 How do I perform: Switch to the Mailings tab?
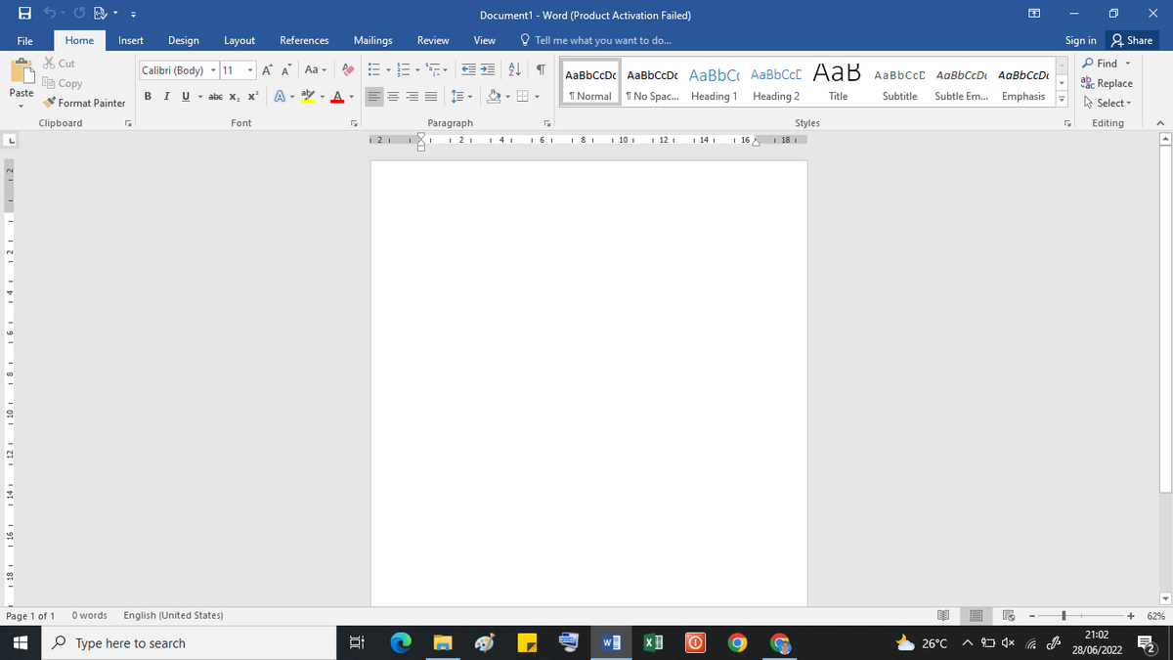tap(373, 40)
